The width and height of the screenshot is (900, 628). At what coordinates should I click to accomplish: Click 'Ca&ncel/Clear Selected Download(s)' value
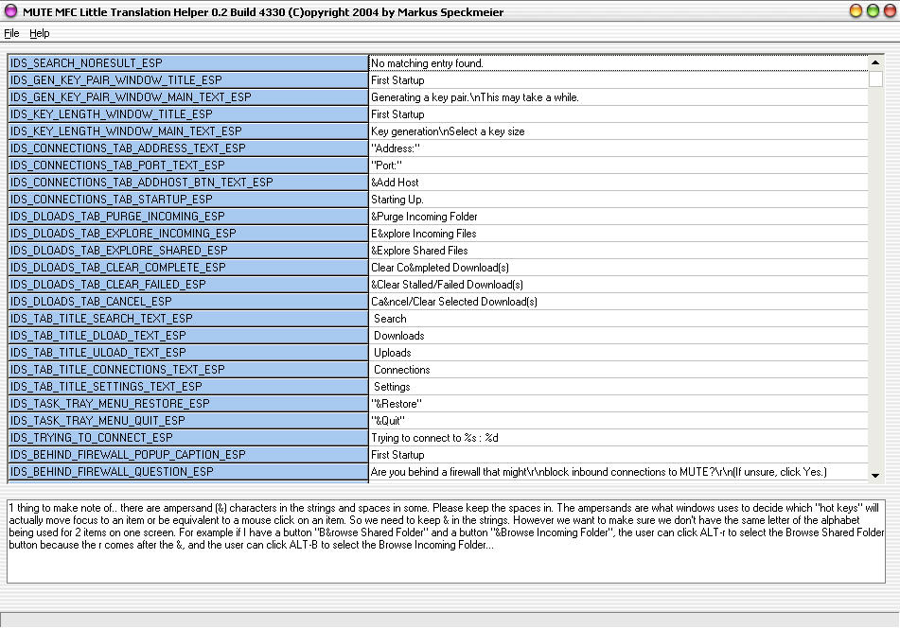(618, 302)
